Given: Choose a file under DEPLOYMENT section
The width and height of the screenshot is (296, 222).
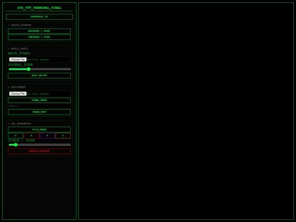Looking at the screenshot, I should (x=18, y=94).
